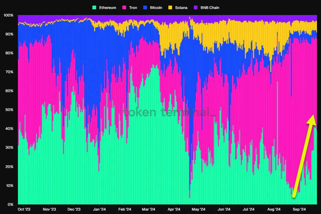Click the "30%" y-axis label
The image size is (321, 214).
[9, 147]
